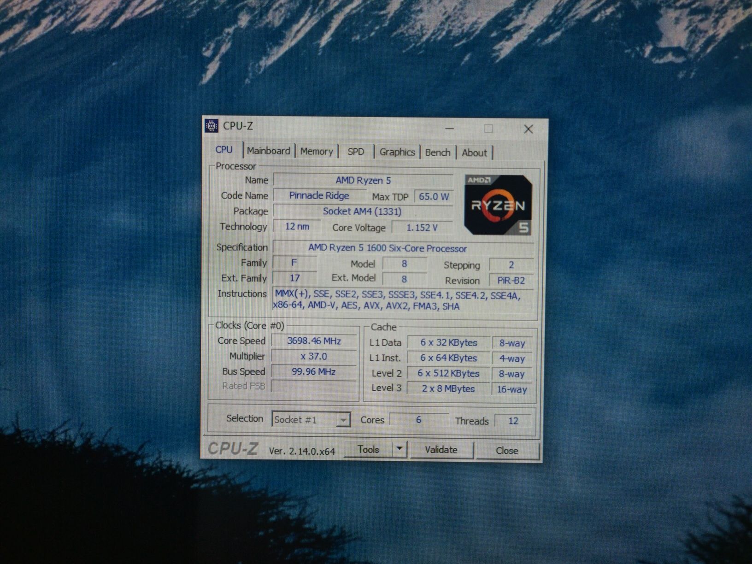Viewport: 752px width, 564px height.
Task: Switch to the Mainboard tab
Action: pyautogui.click(x=268, y=151)
